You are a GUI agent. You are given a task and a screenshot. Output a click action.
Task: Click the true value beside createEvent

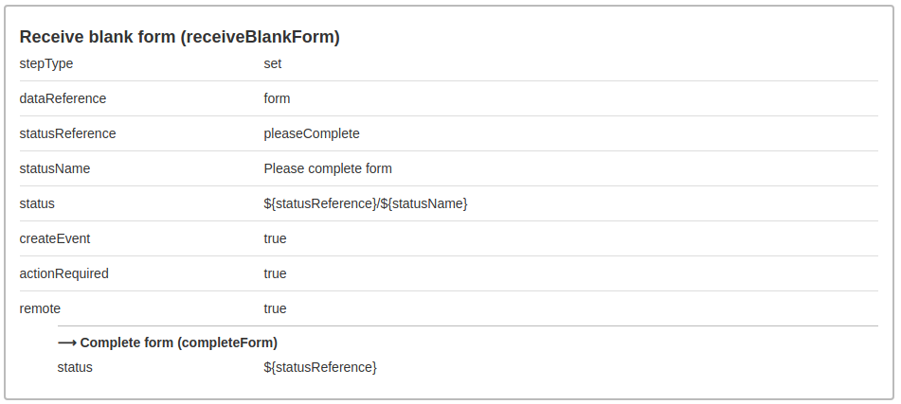coord(275,238)
